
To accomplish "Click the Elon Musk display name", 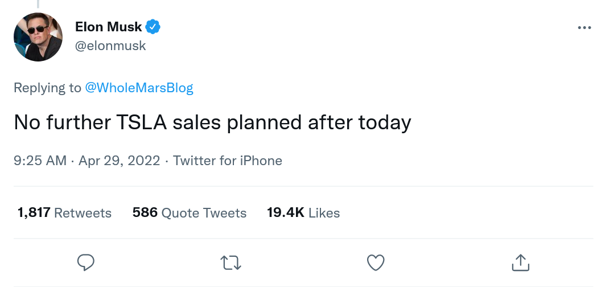I will [x=108, y=26].
